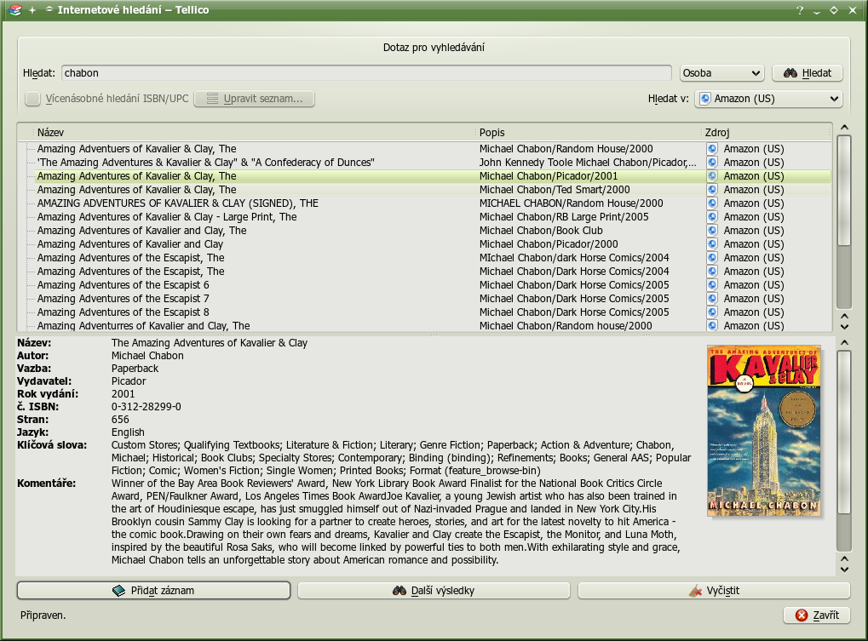Image resolution: width=868 pixels, height=641 pixels.
Task: Click Amazon source icon in Book Club row
Action: [x=712, y=231]
